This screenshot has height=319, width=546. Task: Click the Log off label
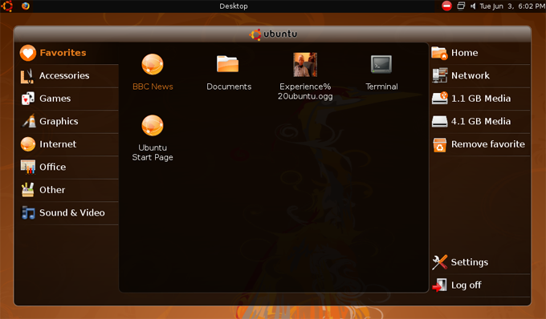pos(466,285)
